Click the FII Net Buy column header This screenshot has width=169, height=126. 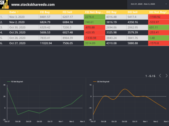tap(94, 12)
